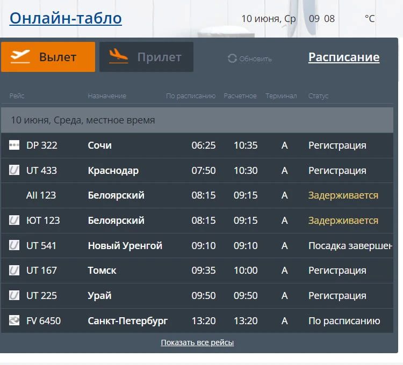Click Задерживается status of ЮТ 123
The width and height of the screenshot is (403, 365).
coord(343,221)
